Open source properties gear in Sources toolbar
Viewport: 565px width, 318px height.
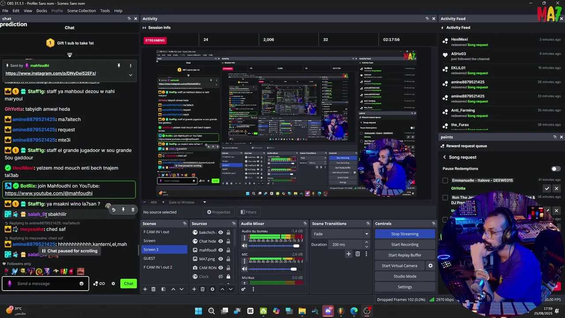[212, 289]
